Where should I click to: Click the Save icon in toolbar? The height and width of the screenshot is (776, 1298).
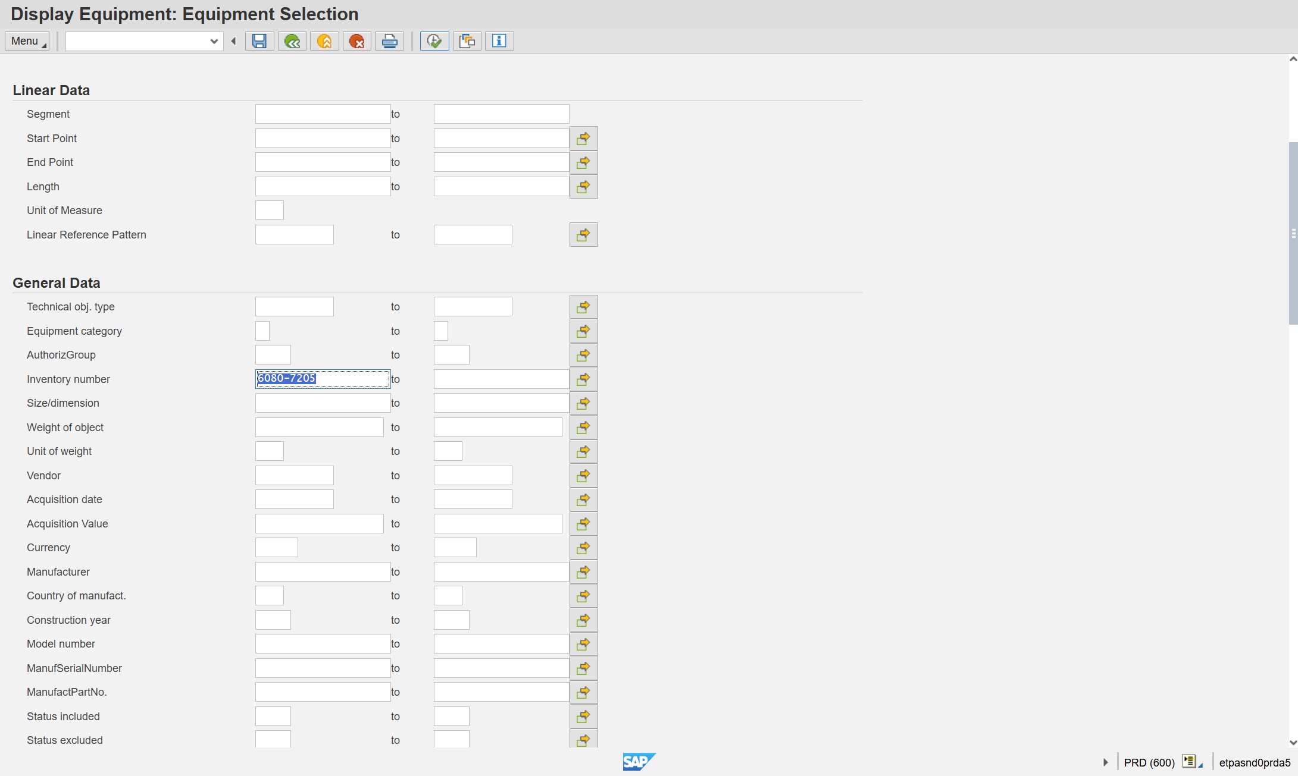[x=259, y=41]
